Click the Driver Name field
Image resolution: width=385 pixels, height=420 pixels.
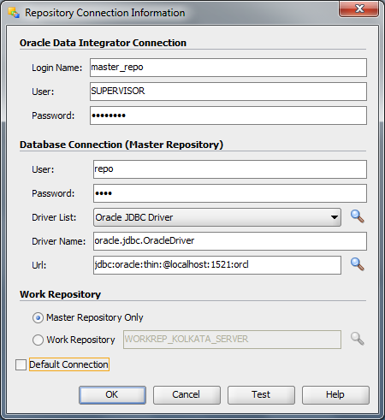click(230, 241)
